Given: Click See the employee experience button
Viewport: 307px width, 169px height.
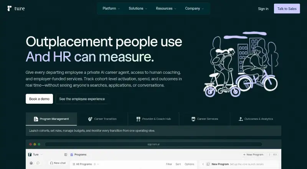Looking at the screenshot, I should [82, 99].
